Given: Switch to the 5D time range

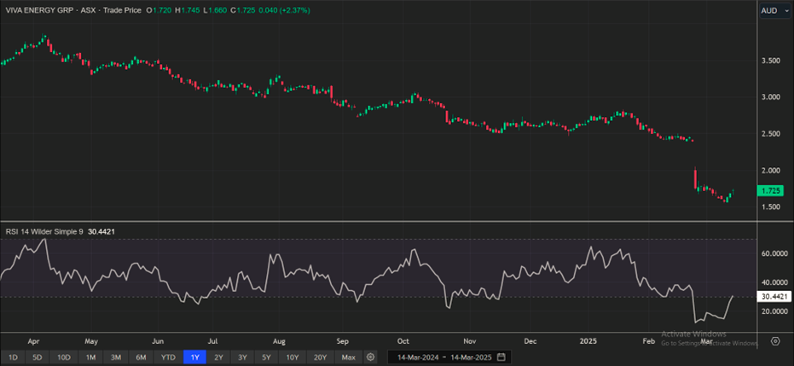Looking at the screenshot, I should point(37,357).
